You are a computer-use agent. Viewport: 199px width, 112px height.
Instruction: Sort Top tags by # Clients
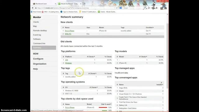[x=92, y=73]
